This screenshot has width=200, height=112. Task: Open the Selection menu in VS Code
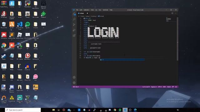tap(86, 10)
